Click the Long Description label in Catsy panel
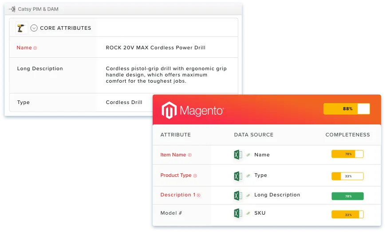Screen dimensions: 386x232 (40, 68)
